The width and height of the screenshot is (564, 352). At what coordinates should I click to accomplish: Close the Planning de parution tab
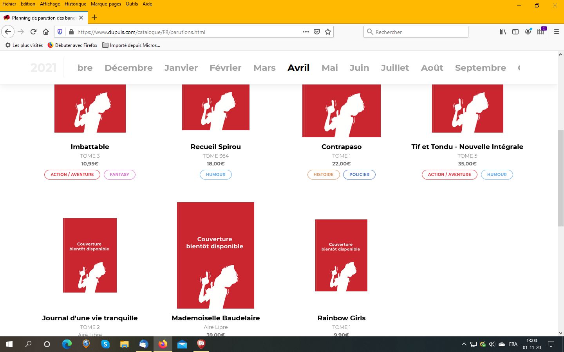pyautogui.click(x=81, y=18)
